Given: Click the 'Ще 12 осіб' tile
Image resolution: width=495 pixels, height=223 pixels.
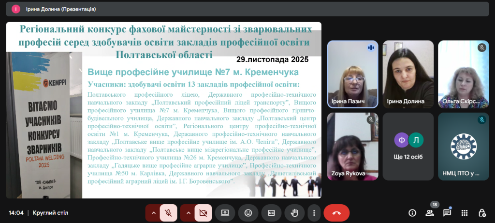Looking at the screenshot, I should (x=408, y=146).
